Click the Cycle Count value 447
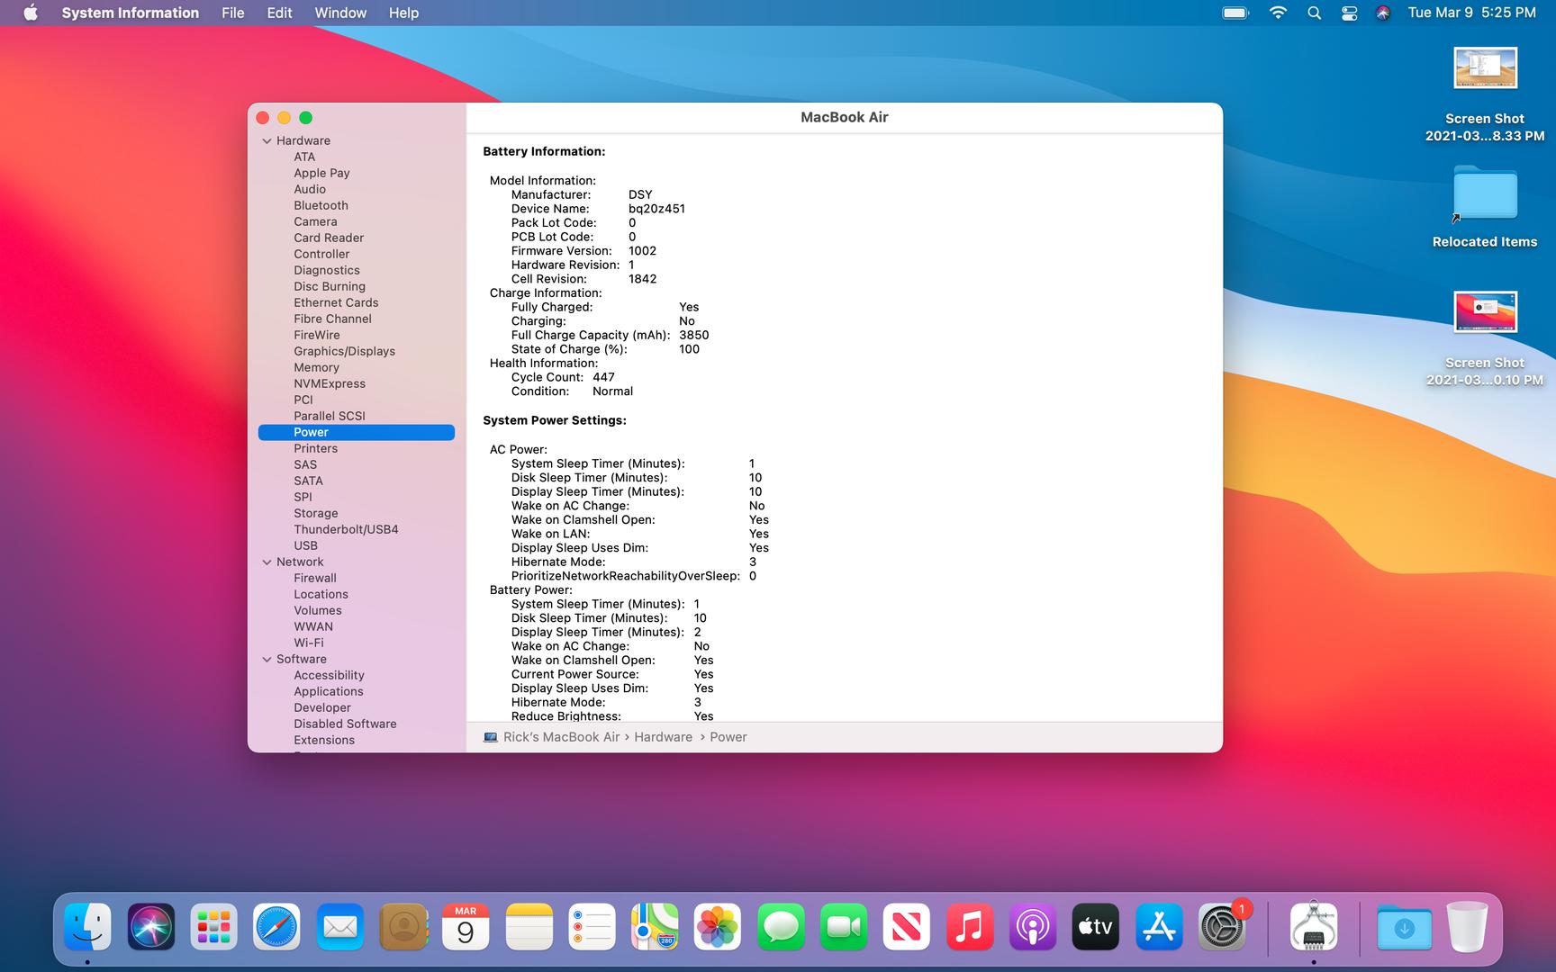 point(603,377)
